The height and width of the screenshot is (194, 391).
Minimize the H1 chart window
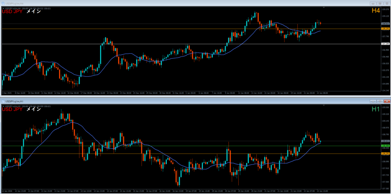point(373,101)
